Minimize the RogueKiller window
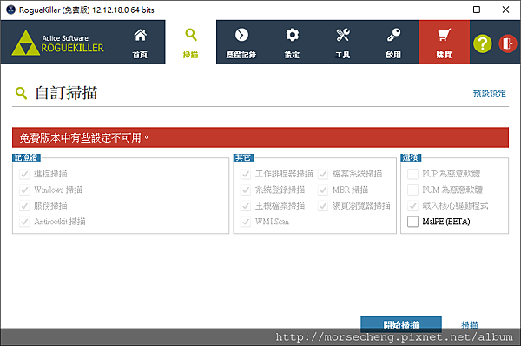The height and width of the screenshot is (346, 521). tap(448, 10)
